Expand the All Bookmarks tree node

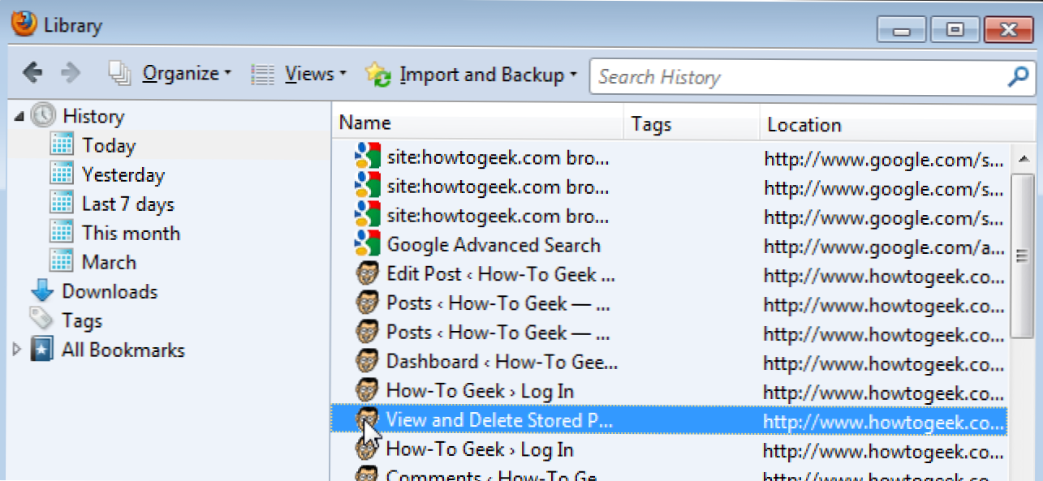18,350
